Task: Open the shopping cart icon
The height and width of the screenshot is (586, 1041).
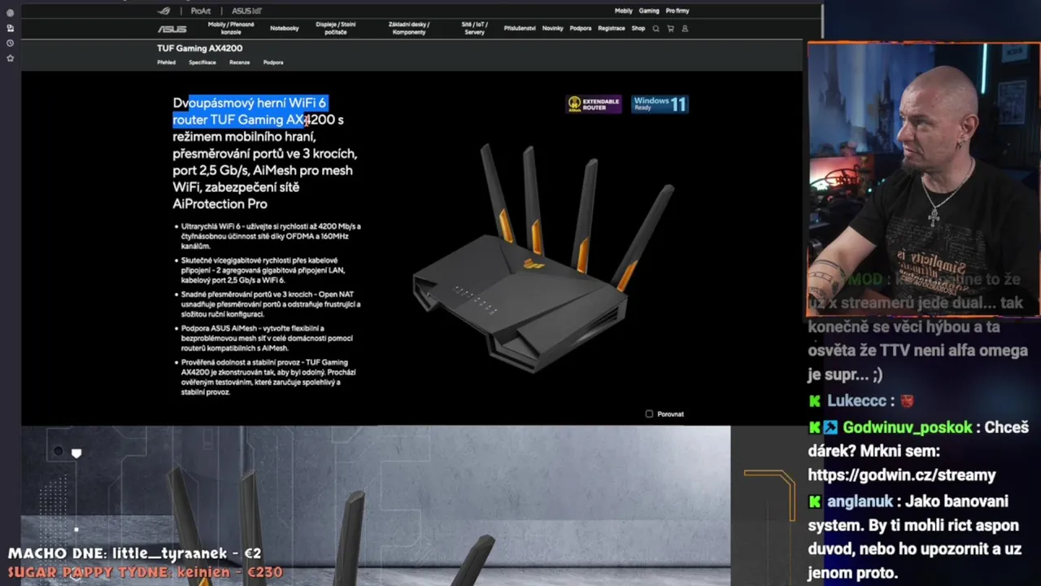Action: (670, 28)
